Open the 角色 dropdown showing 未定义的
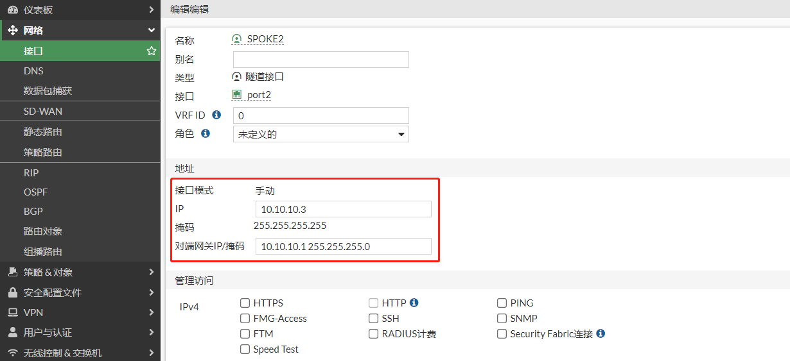 click(320, 134)
